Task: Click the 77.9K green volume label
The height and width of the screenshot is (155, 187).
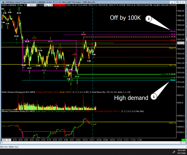Action: click(173, 78)
